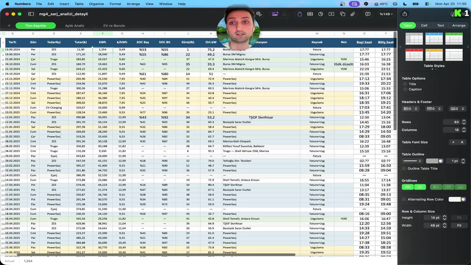Open header rows count dropdown
Screen dimensions: 471x265
(x=434, y=109)
